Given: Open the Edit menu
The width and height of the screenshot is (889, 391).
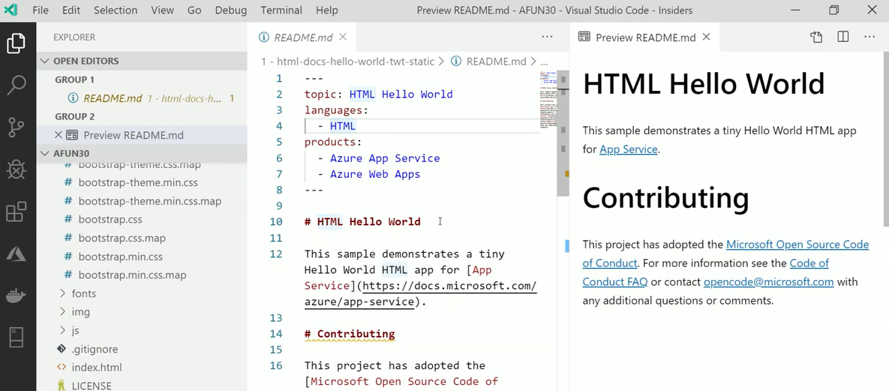Looking at the screenshot, I should [71, 11].
